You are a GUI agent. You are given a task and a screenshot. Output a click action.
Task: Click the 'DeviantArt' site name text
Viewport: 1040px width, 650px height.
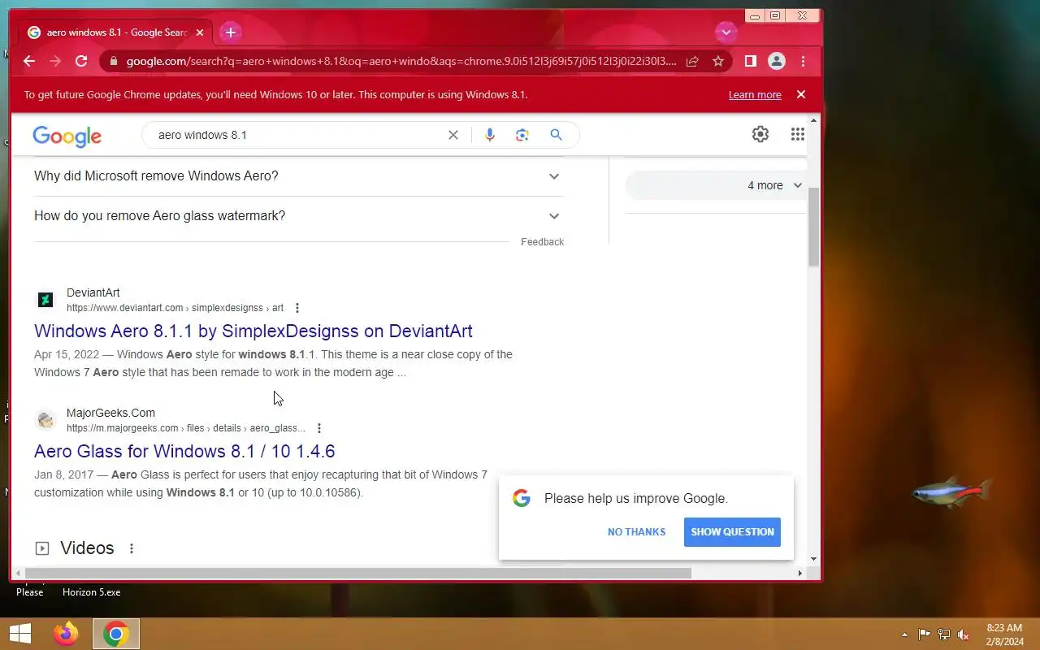[x=93, y=292]
